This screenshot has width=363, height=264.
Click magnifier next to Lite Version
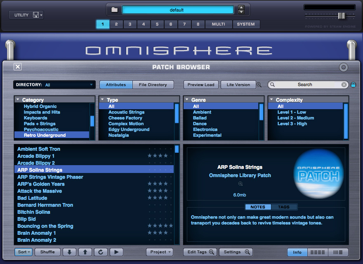[x=259, y=85]
